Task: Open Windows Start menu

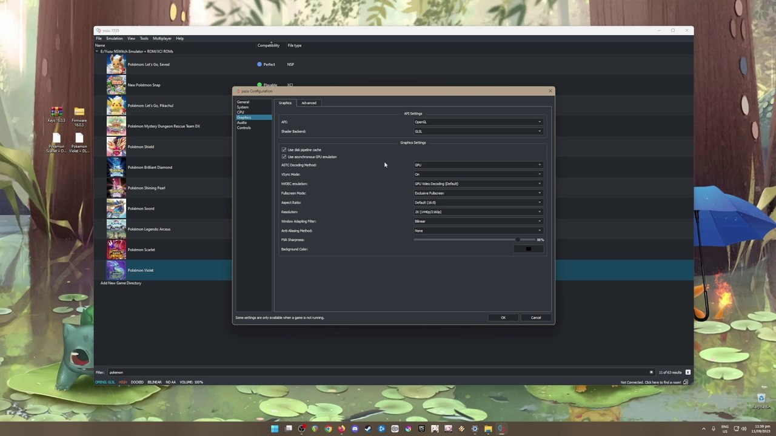Action: 275,429
